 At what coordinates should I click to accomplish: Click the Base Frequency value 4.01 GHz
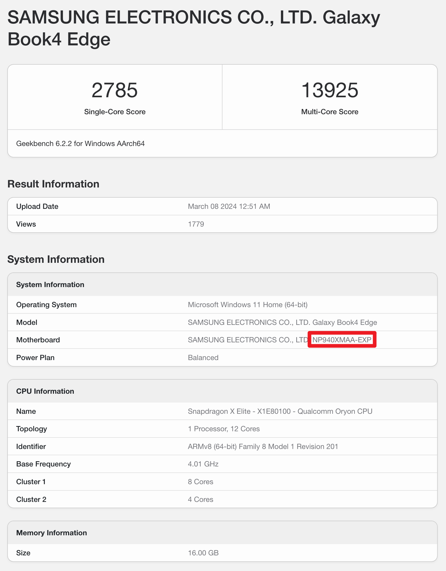pyautogui.click(x=203, y=464)
